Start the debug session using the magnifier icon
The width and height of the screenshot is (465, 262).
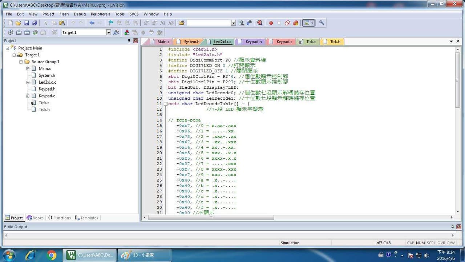pyautogui.click(x=260, y=23)
